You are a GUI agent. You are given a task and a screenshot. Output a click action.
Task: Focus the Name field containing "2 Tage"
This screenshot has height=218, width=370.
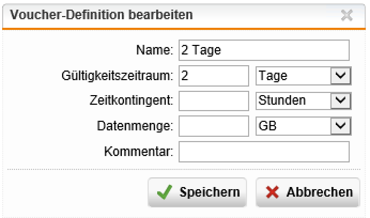pos(264,51)
